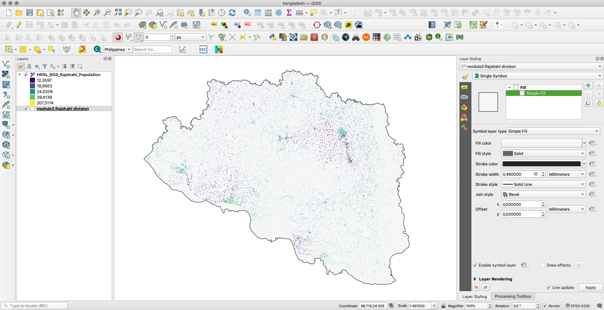Image resolution: width=604 pixels, height=310 pixels.
Task: Collapse the Fill symbol tree node
Action: pyautogui.click(x=509, y=87)
